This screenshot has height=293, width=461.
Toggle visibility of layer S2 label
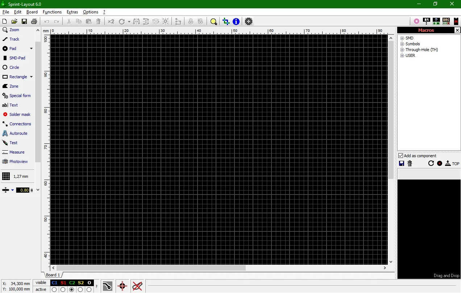coord(80,283)
